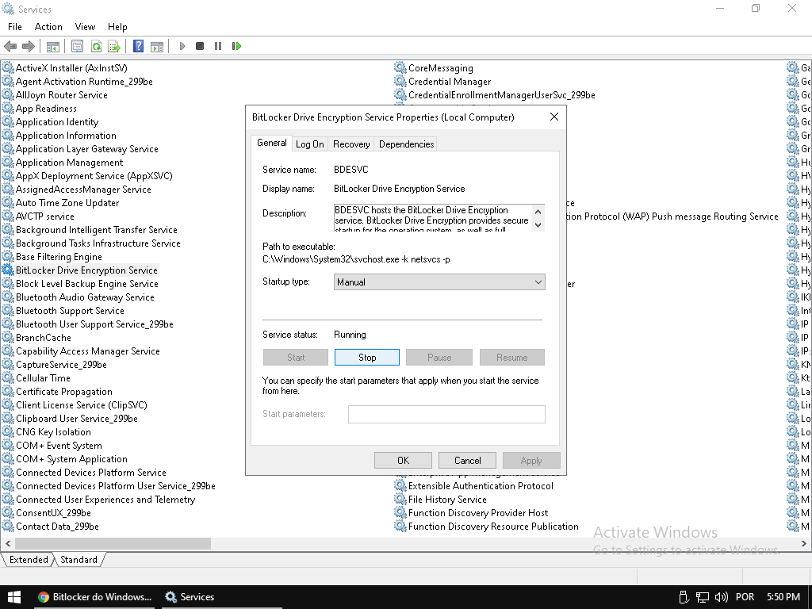Click the horizontal scrollbar thumb of services list
Screen dimensions: 812x609
pos(113,543)
